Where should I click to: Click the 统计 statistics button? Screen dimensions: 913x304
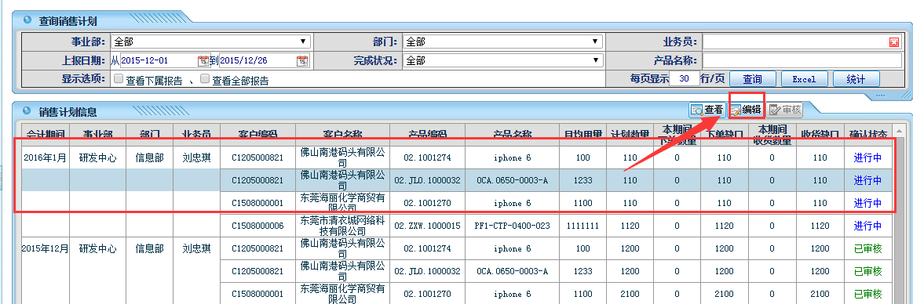coord(856,79)
